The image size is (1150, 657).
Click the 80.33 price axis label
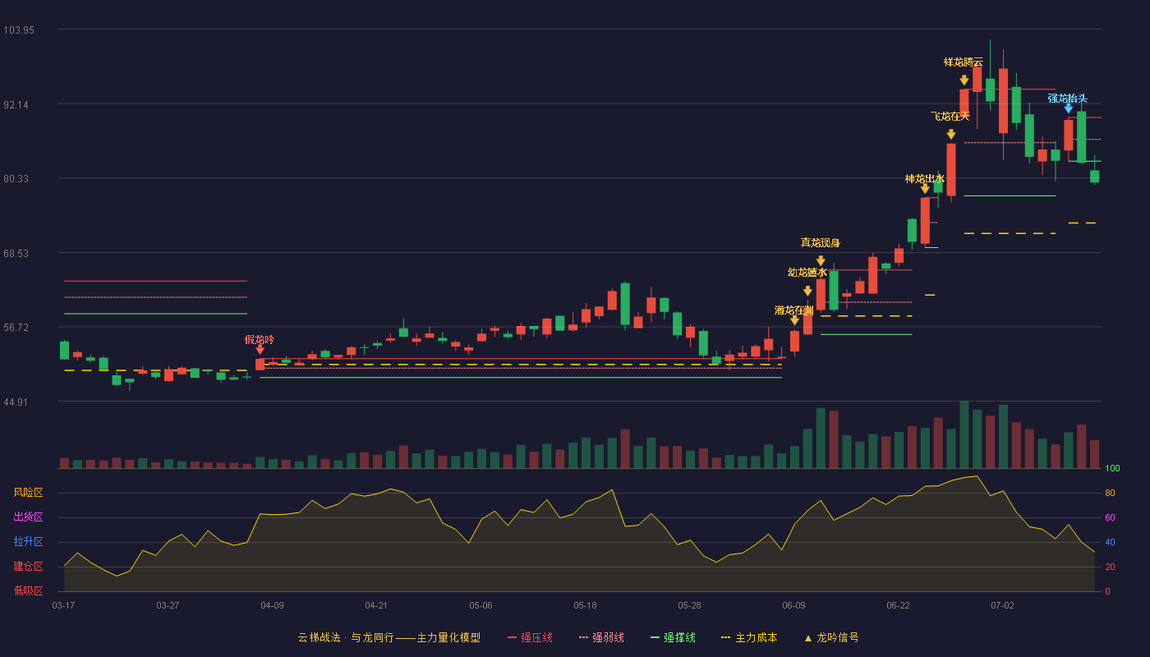coord(16,179)
